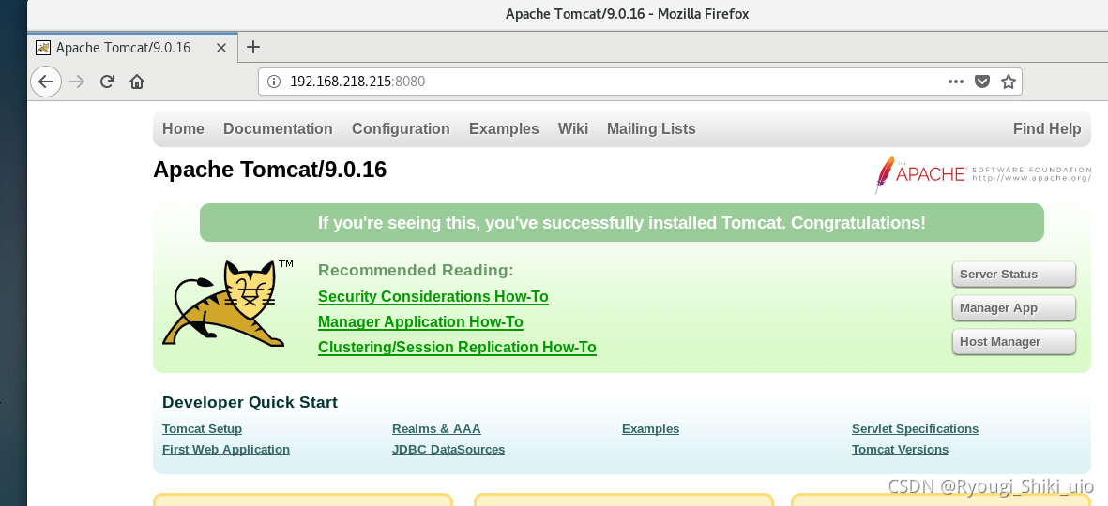Click the Manager App button
Screen dimensions: 1108x506
pyautogui.click(x=1013, y=307)
